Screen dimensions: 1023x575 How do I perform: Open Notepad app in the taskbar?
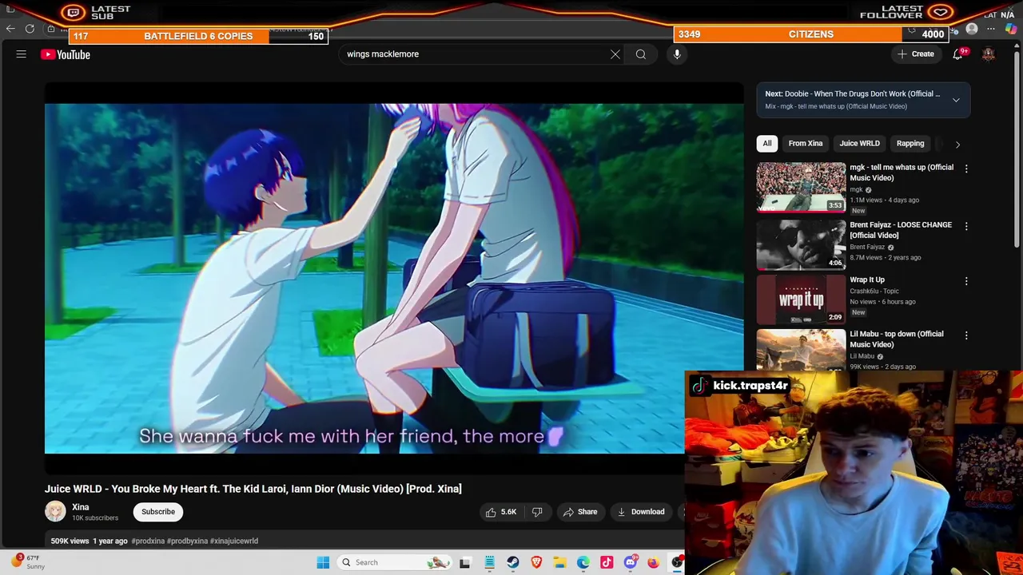click(x=489, y=562)
